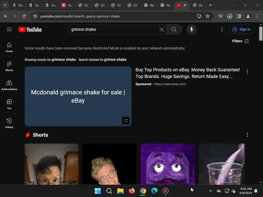
Task: Open Shorts from the sidebar
Action: 9,66
